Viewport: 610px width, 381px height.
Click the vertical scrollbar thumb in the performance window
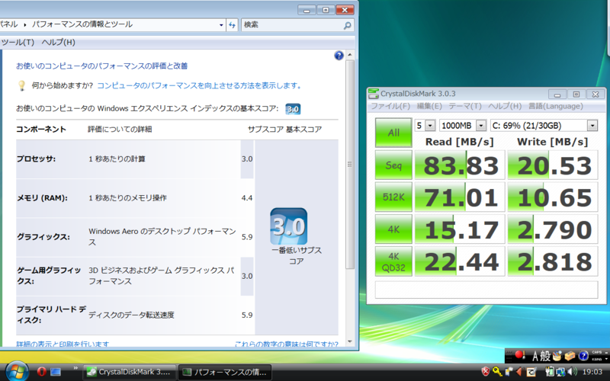(350, 165)
